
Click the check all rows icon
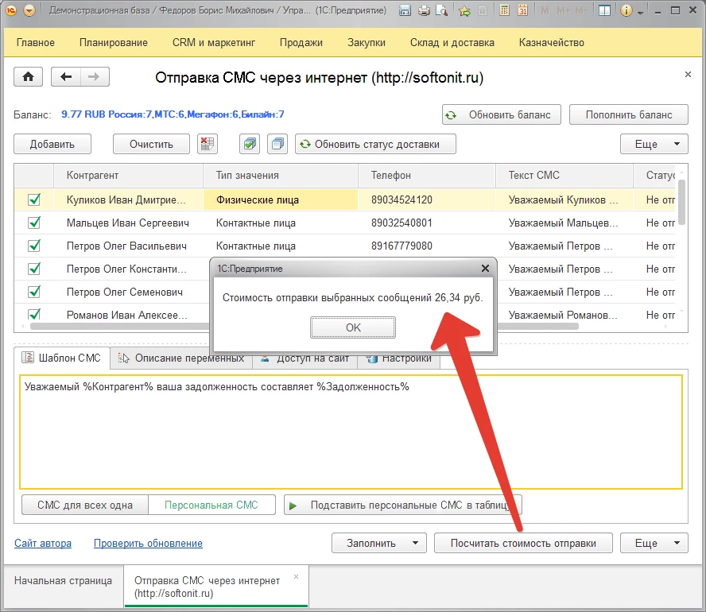tap(250, 144)
